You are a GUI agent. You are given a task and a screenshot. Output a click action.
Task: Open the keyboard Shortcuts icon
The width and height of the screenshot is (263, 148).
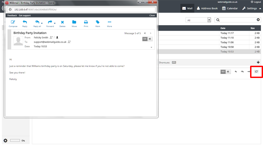174,62
